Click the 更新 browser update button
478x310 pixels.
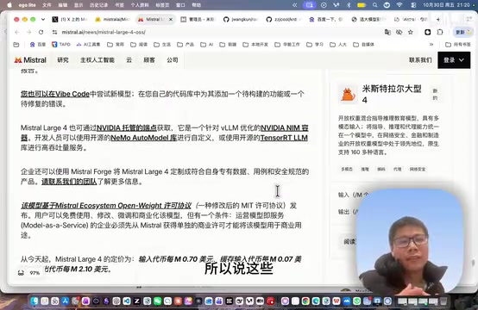(x=462, y=32)
